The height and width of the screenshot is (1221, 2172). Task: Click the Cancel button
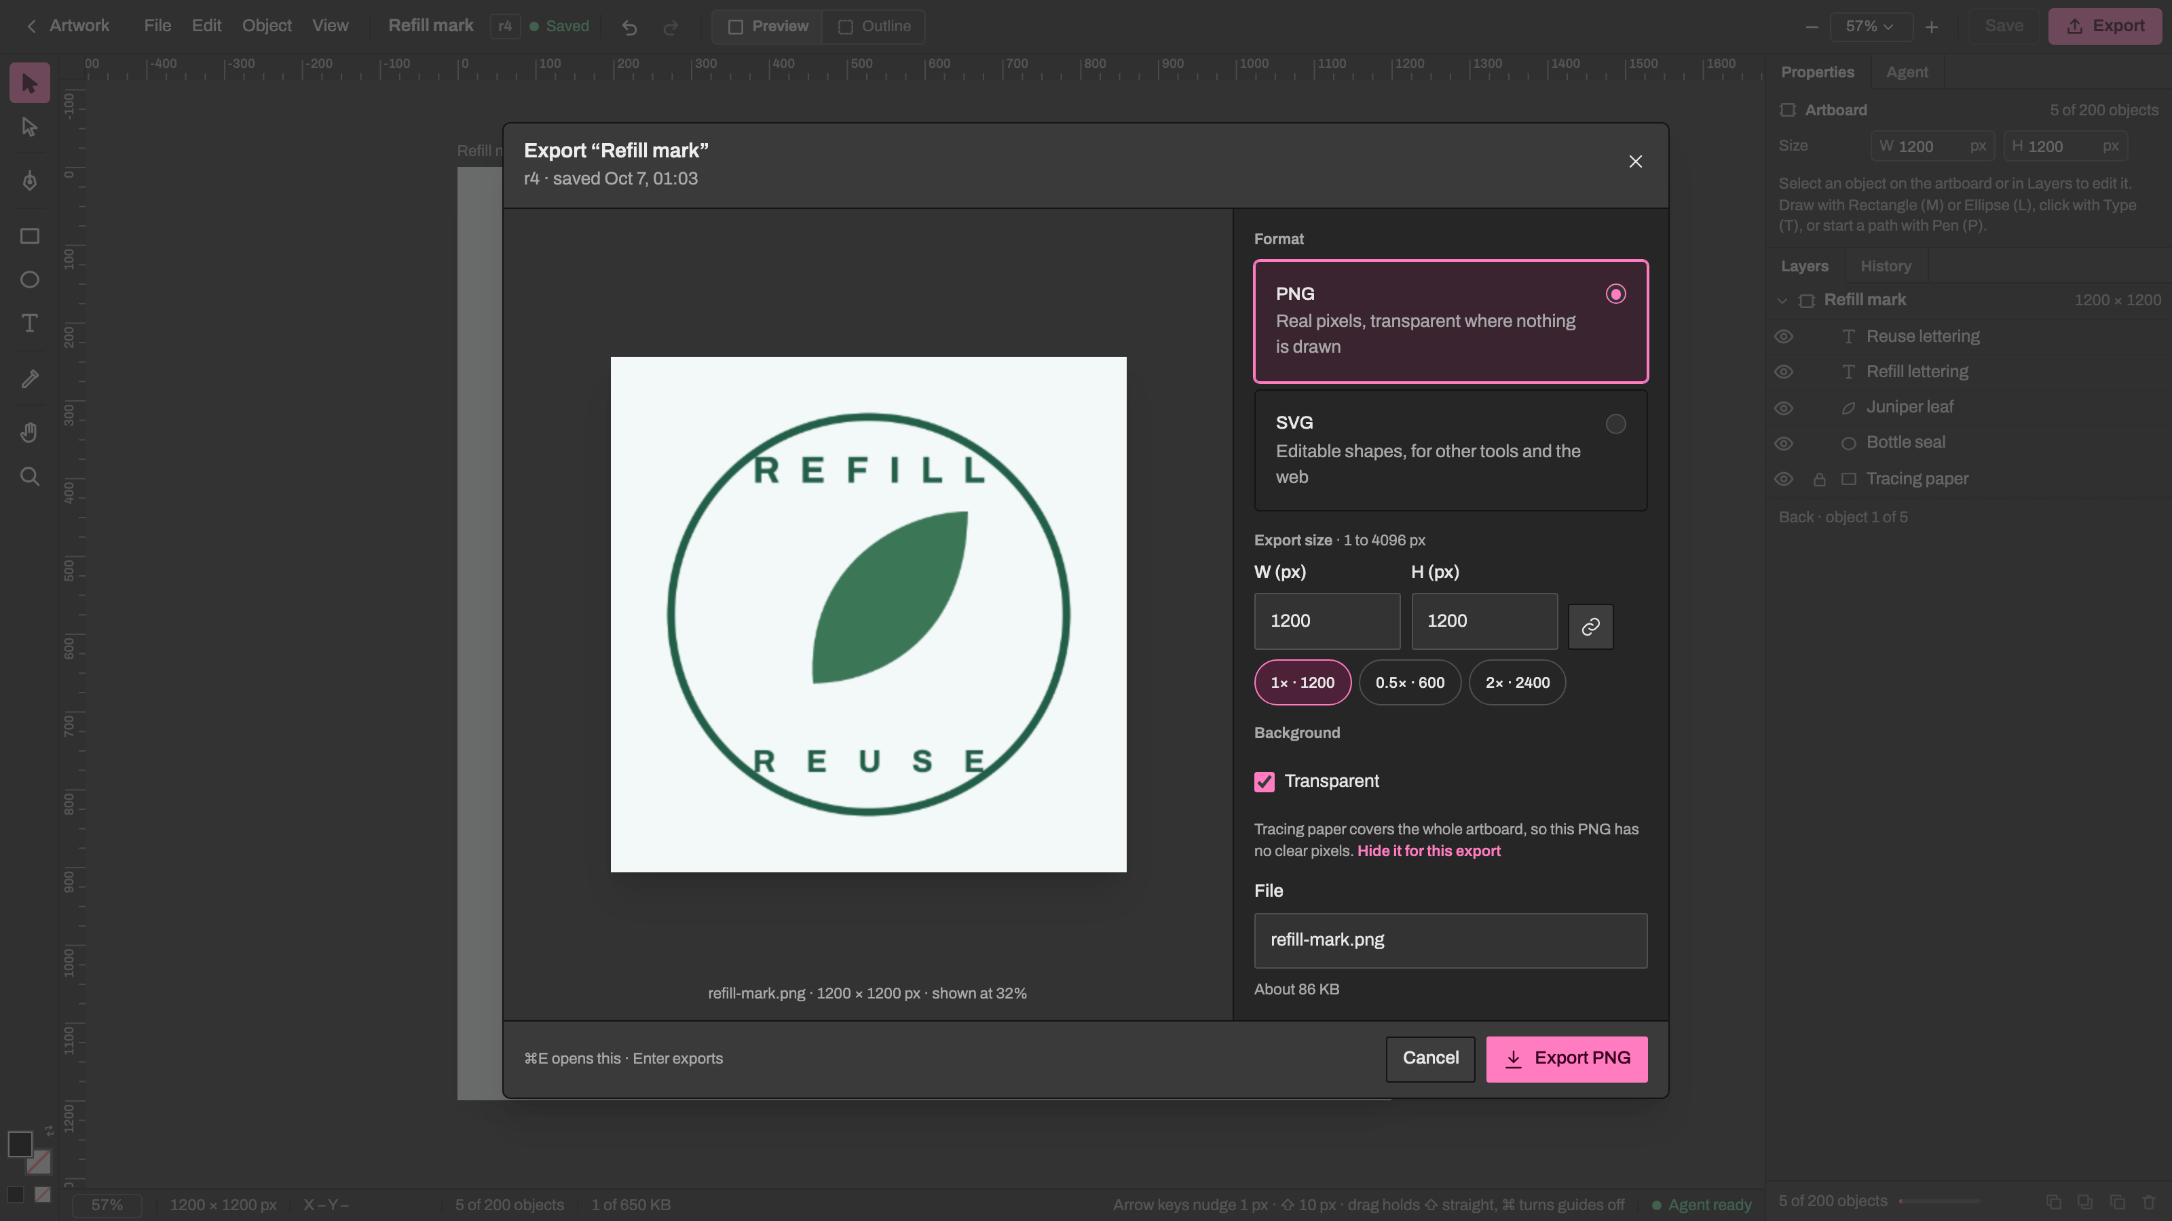click(x=1430, y=1059)
